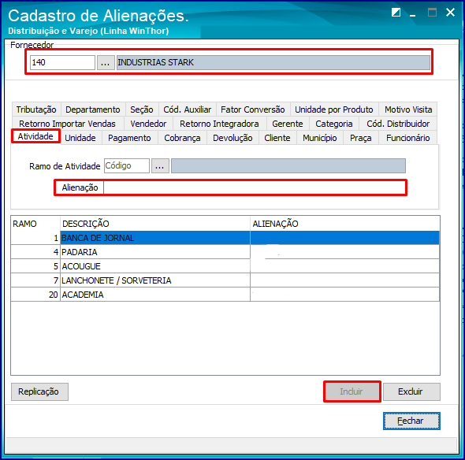
Task: Click the INDUSTRIAS STARK supplier name field
Action: [273, 62]
